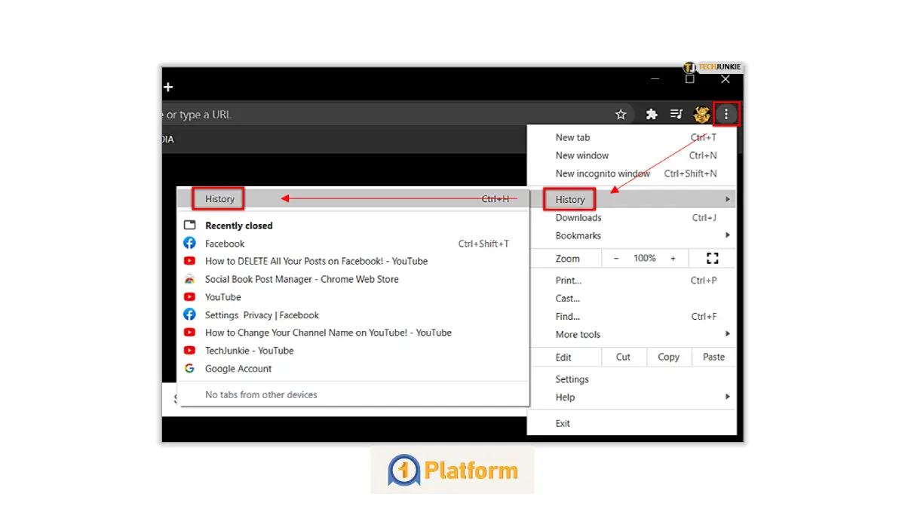This screenshot has height=509, width=905.
Task: Reopen Google Account from recently closed
Action: click(238, 369)
